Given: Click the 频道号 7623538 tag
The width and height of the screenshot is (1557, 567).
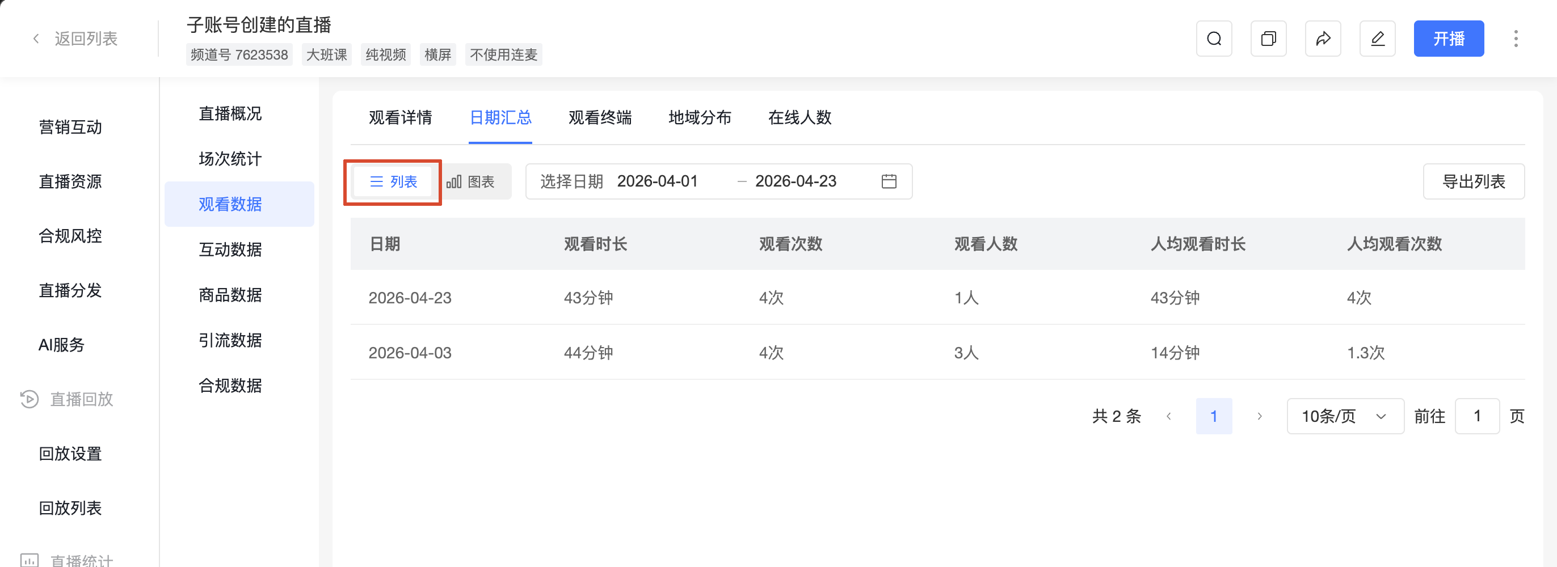Looking at the screenshot, I should 239,55.
